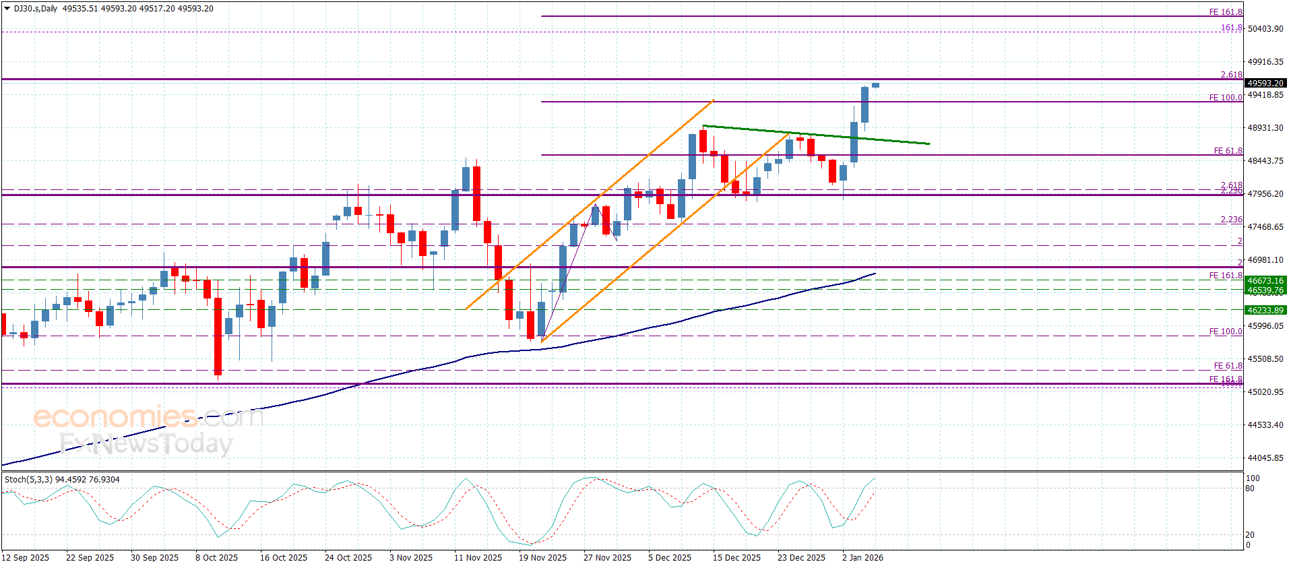The height and width of the screenshot is (566, 1291).
Task: Click the FE 161.8 label beside 46673.16
Action: coord(1226,276)
